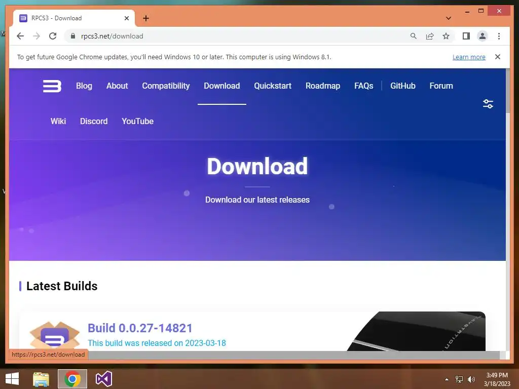Click the Chrome taskbar icon
The height and width of the screenshot is (389, 519).
(x=72, y=379)
